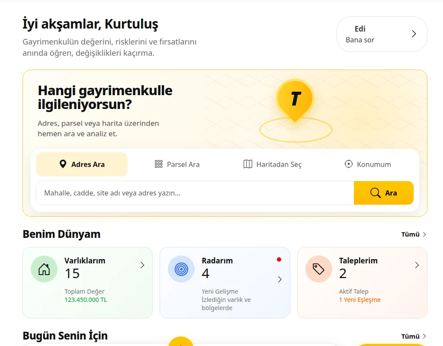Focus the address search input field
This screenshot has width=443, height=346.
coord(195,193)
